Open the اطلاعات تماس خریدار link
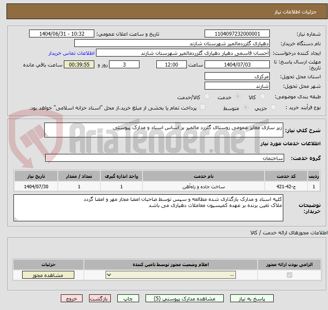 [x=72, y=53]
